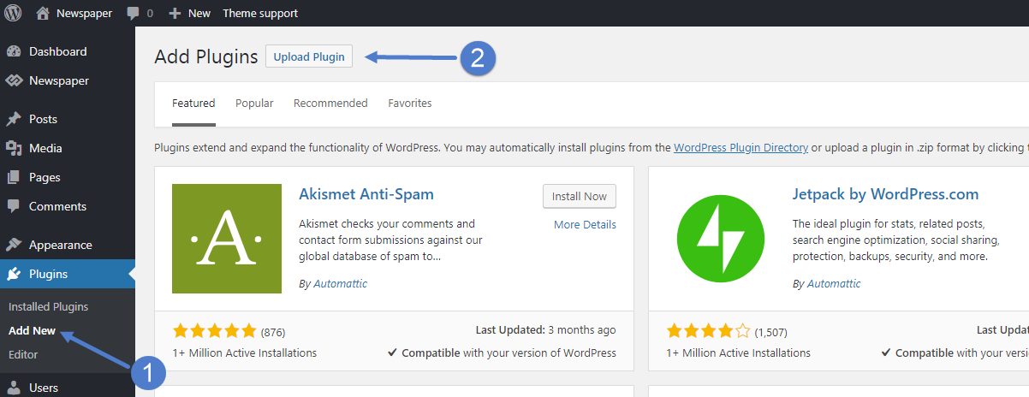The image size is (1029, 397).
Task: Switch to the Featured tab
Action: [x=193, y=104]
